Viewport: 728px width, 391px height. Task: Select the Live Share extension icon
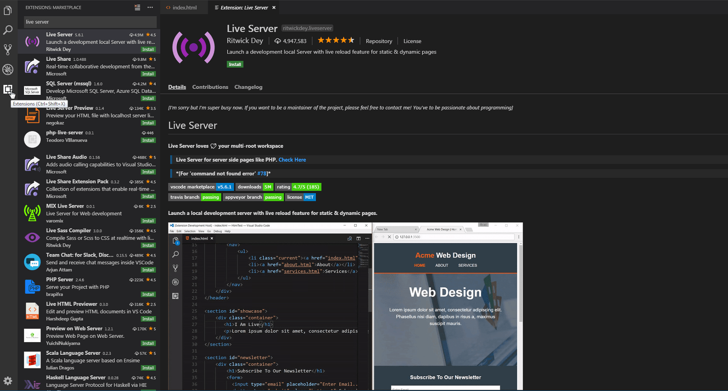click(x=32, y=66)
